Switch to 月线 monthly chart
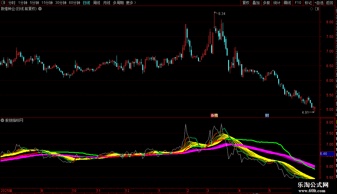This screenshot has width=337, height=194. pos(106,3)
